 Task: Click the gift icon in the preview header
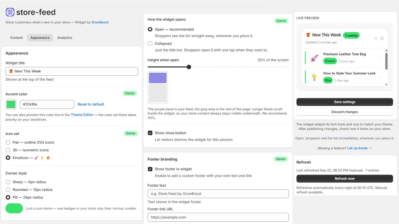point(308,35)
